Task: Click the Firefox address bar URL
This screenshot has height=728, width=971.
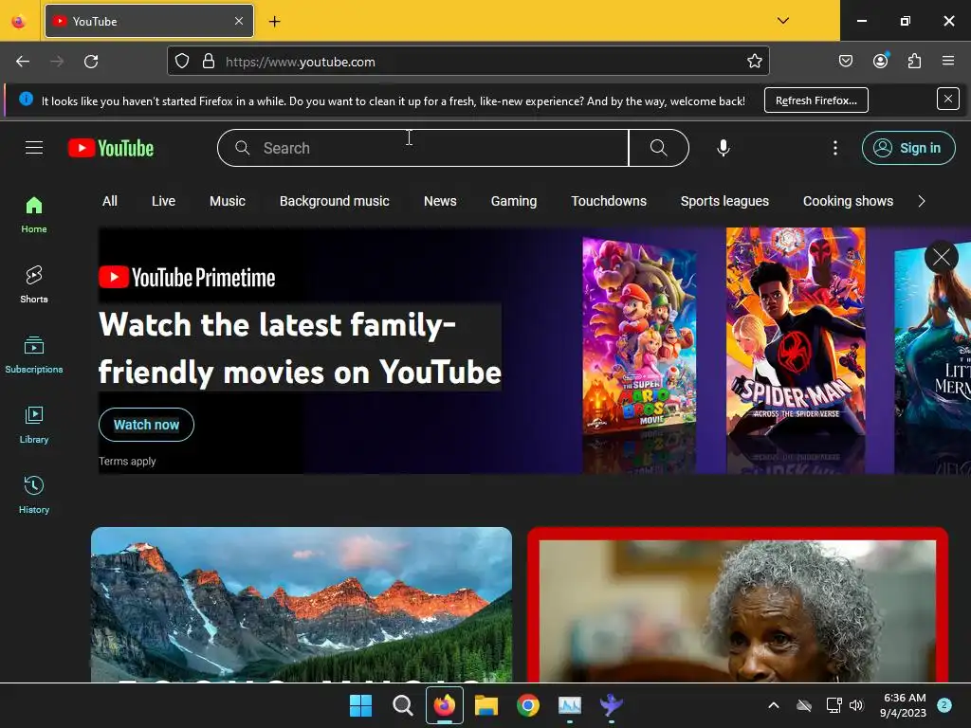Action: 301,62
